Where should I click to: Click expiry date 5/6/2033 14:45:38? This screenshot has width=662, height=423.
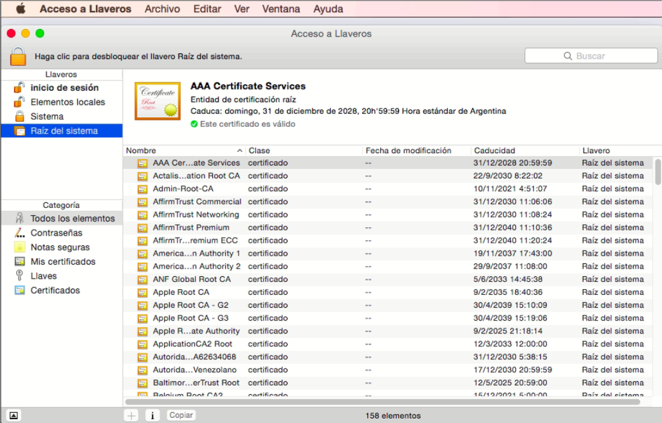click(508, 279)
